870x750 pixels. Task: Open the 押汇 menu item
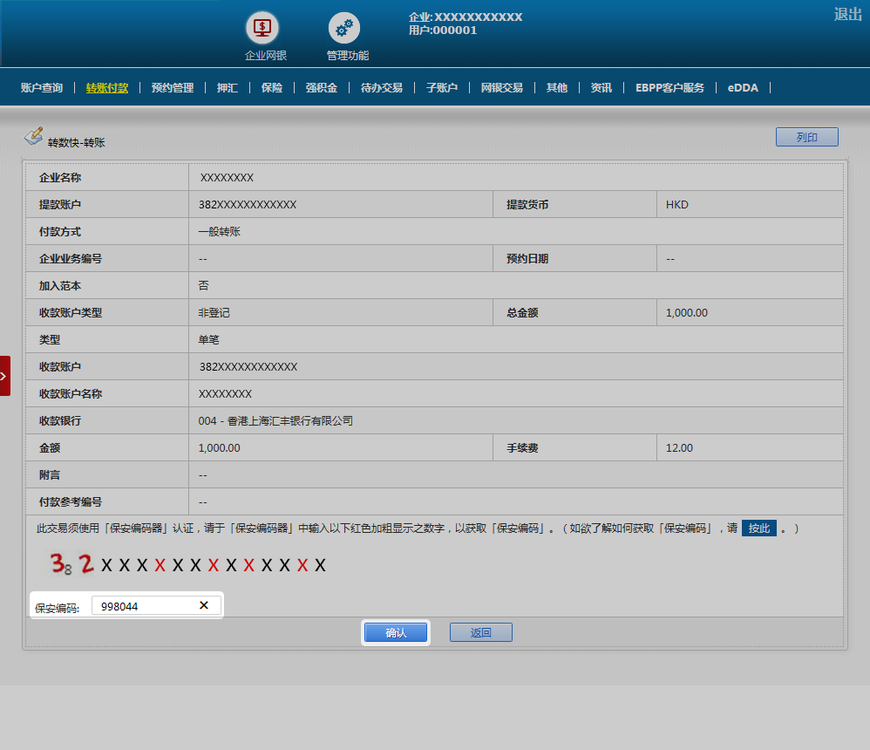pyautogui.click(x=228, y=88)
